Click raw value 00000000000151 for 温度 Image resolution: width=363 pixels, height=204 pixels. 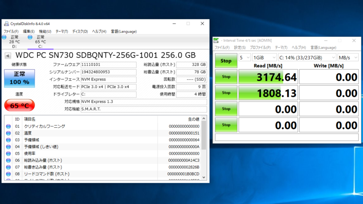pyautogui.click(x=184, y=133)
